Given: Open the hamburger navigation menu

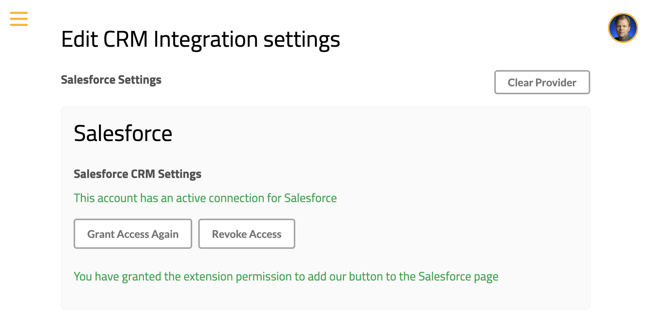Looking at the screenshot, I should point(19,19).
